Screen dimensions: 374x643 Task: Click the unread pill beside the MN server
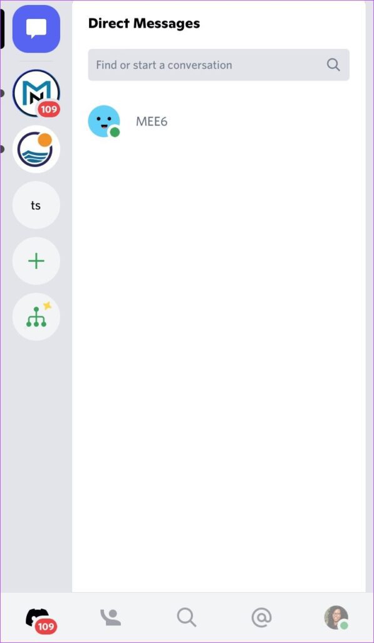tap(2, 93)
